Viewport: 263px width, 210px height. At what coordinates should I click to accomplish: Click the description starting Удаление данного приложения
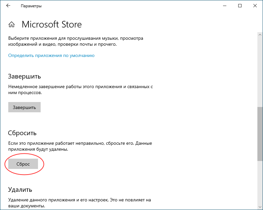click(x=80, y=203)
